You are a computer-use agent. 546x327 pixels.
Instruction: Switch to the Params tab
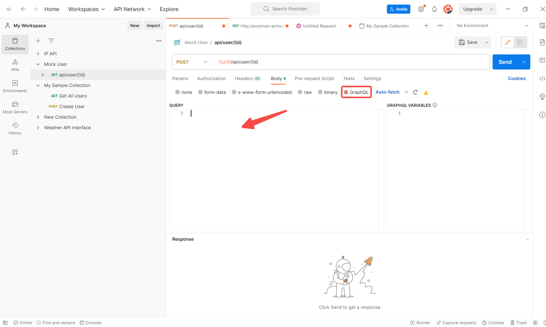click(x=180, y=78)
